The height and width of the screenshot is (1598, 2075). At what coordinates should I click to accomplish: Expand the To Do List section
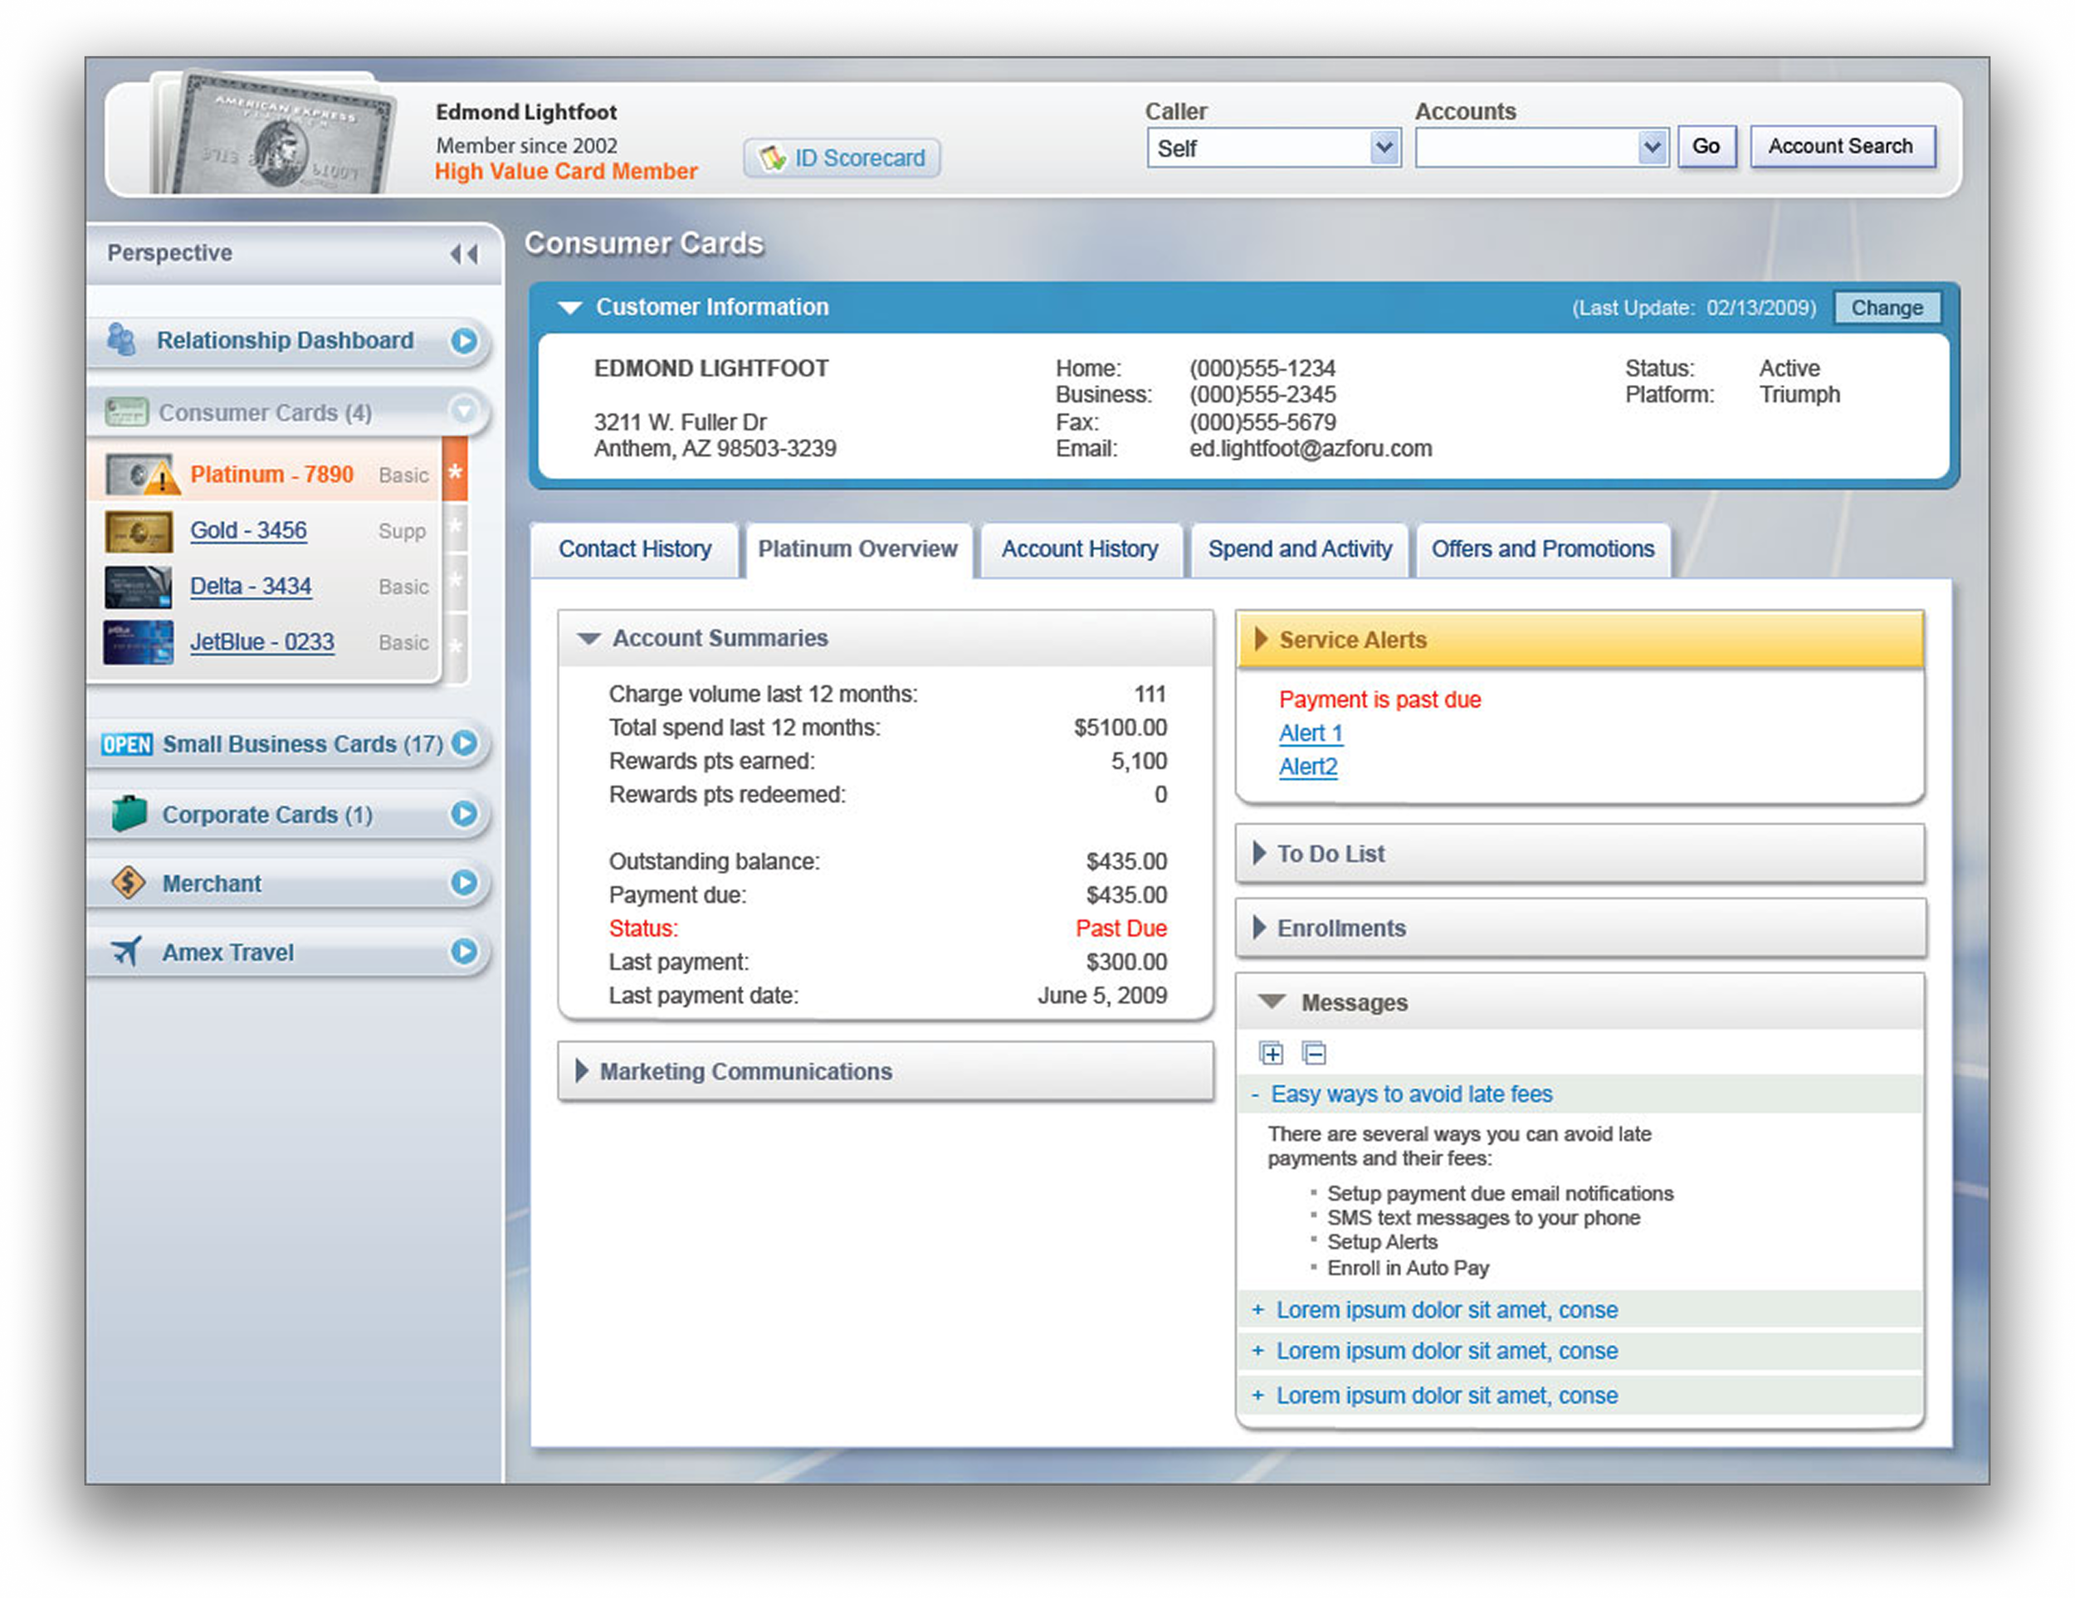click(1329, 854)
